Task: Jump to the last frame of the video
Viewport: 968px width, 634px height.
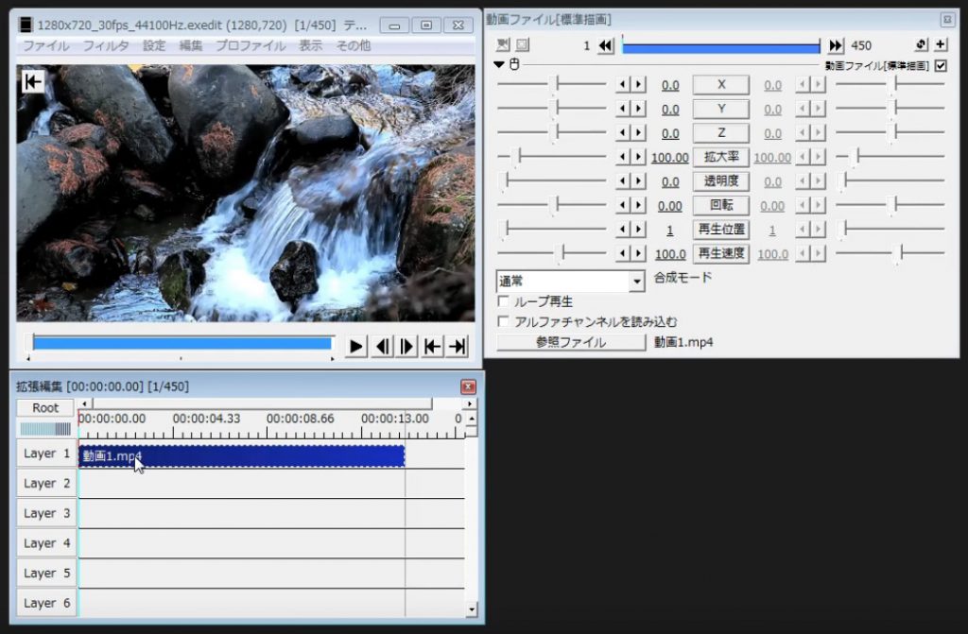Action: [457, 346]
